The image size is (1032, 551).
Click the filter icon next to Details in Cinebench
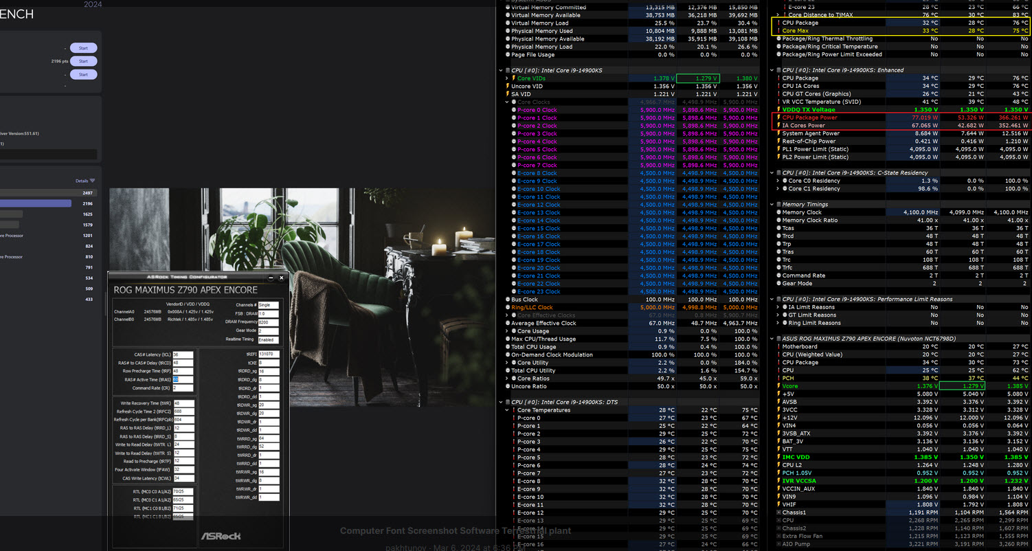[93, 181]
